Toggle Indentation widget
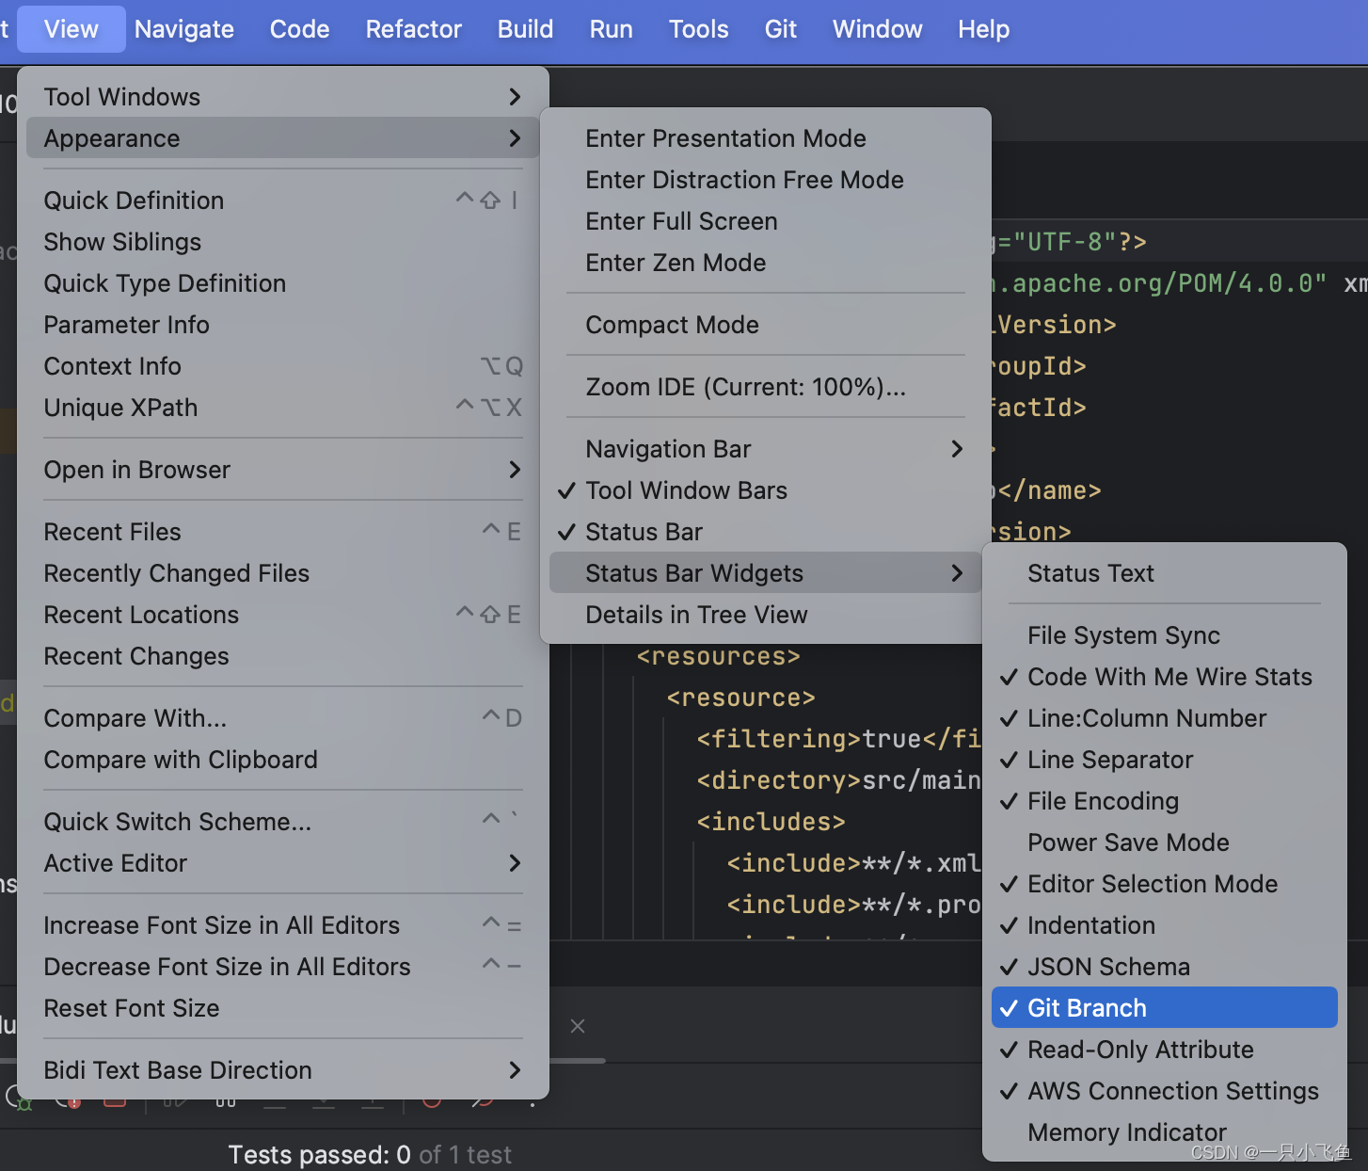Screen dimensions: 1368x1171 click(1165, 925)
